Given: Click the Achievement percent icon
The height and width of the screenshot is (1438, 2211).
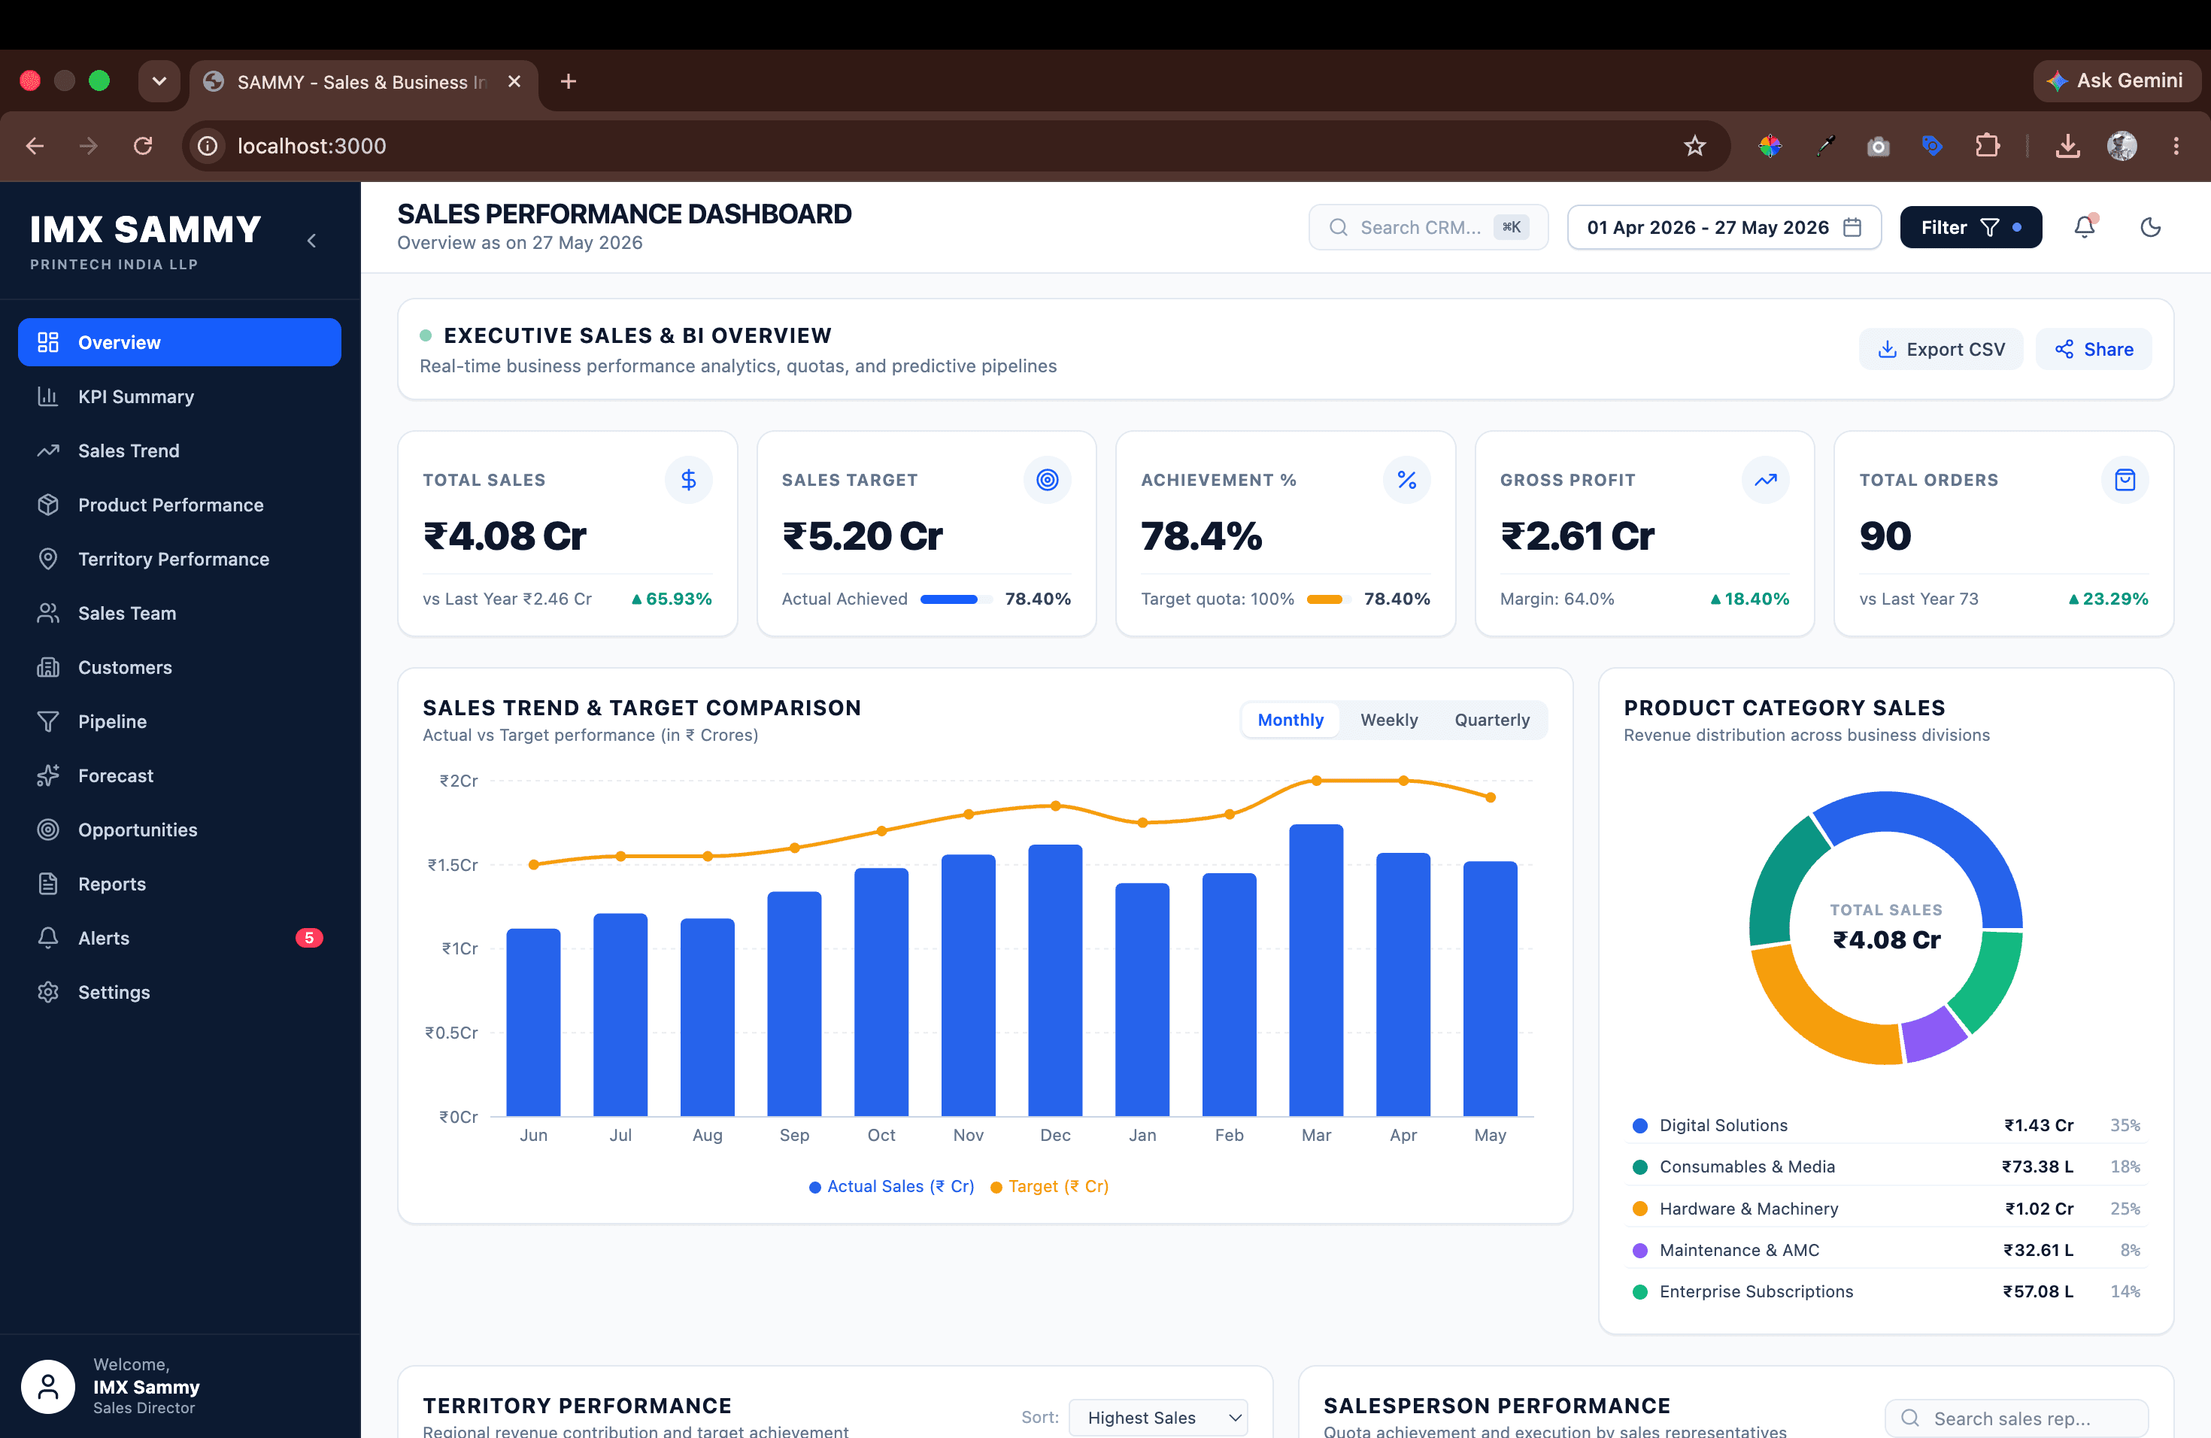Looking at the screenshot, I should [1406, 479].
